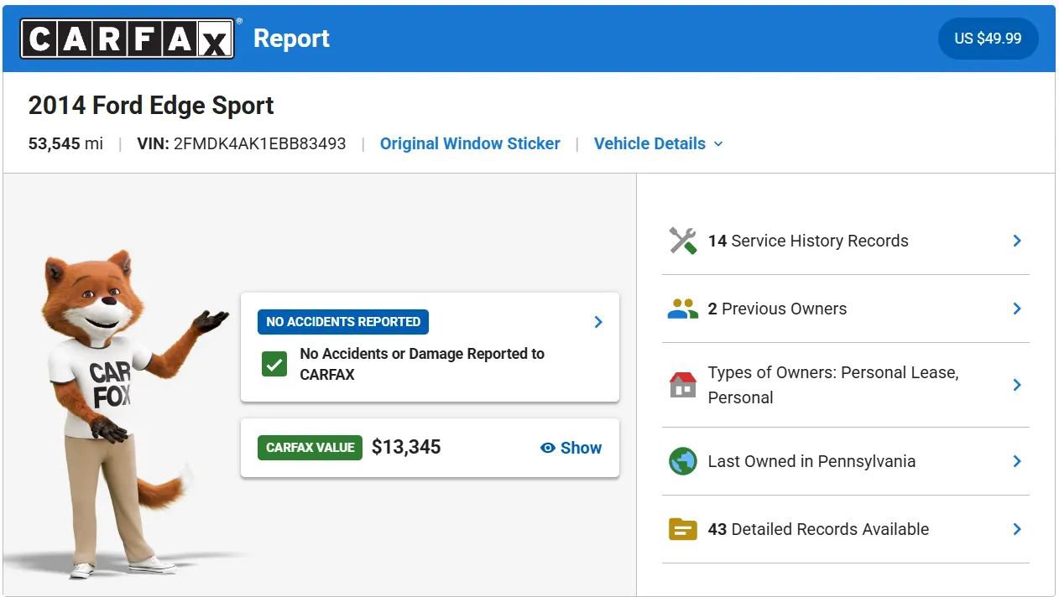Click Last Owned in Pennsylvania text
This screenshot has height=597, width=1059.
811,461
